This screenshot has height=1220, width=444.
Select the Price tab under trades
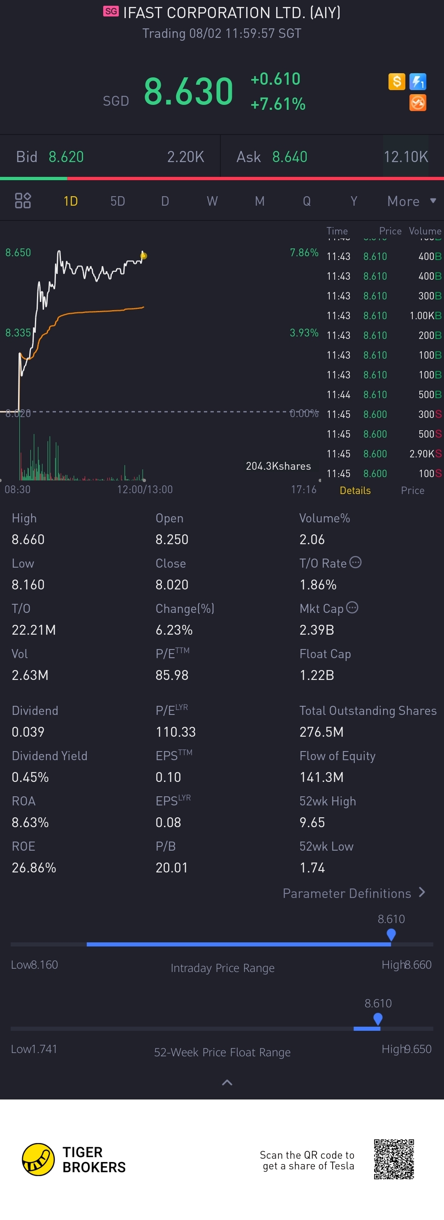click(x=413, y=490)
